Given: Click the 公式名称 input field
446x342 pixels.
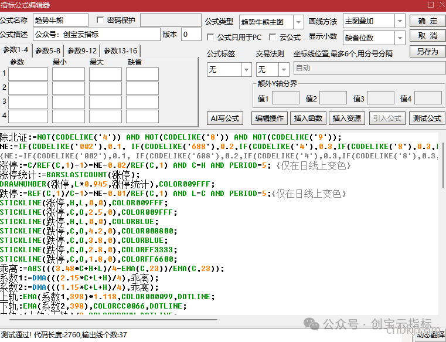Looking at the screenshot, I should point(60,20).
